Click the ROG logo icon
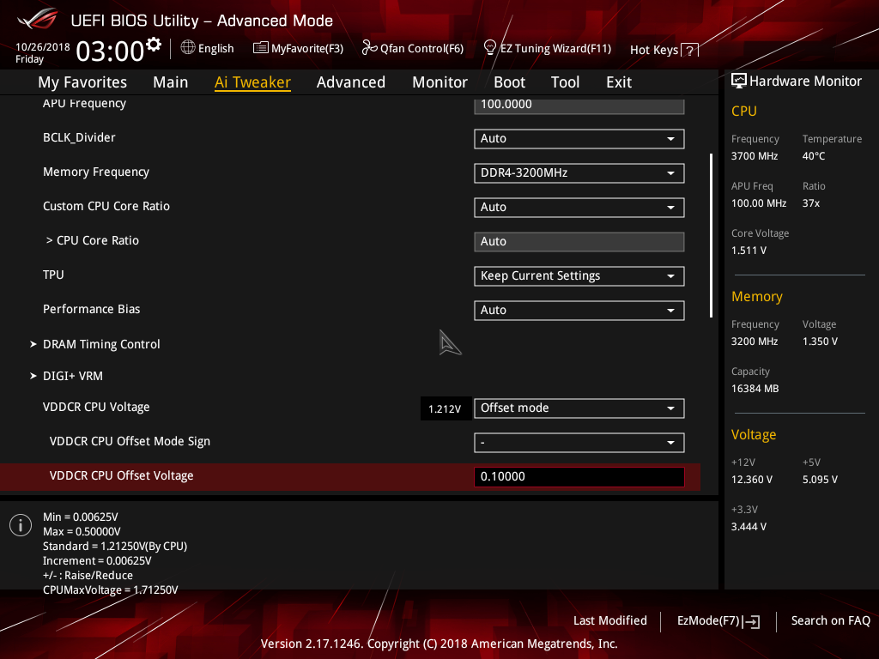The image size is (879, 659). pos(37,20)
